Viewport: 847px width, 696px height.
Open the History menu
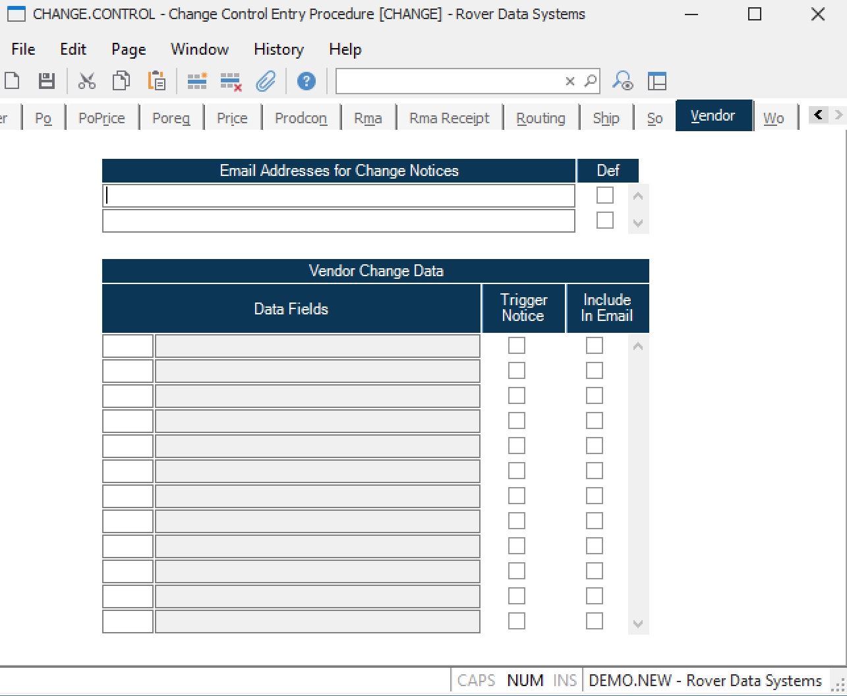coord(279,49)
